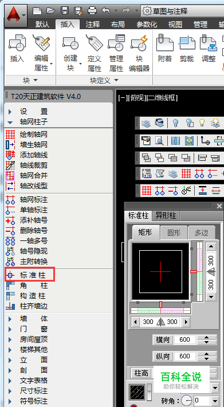Switch to the 默认 ribbon tab
Screen dimensions: 224x407
coord(42,25)
